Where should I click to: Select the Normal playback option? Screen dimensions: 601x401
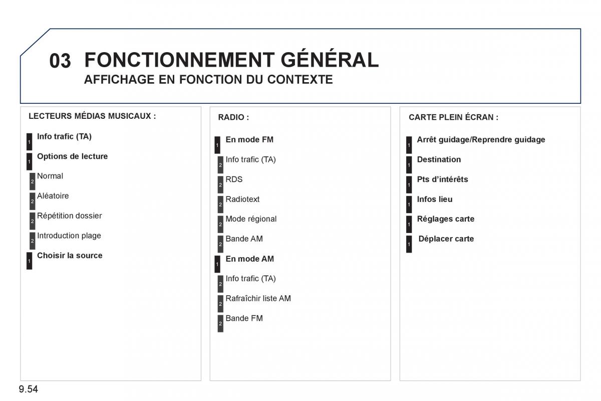50,176
